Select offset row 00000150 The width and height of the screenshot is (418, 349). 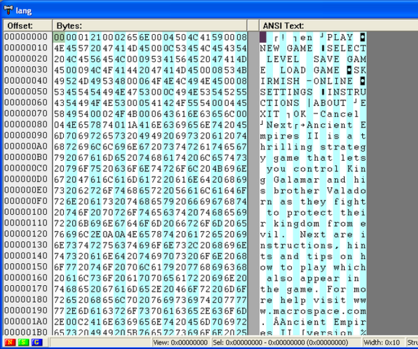[x=26, y=266]
